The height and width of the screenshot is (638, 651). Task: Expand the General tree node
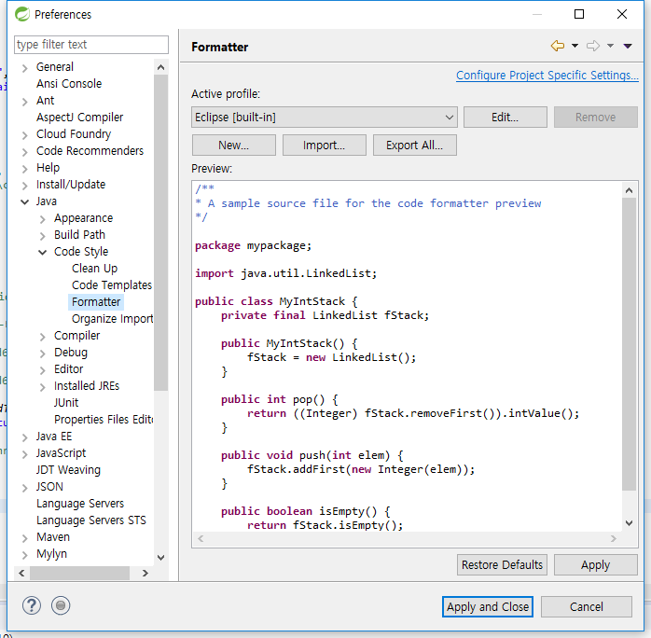(x=25, y=68)
